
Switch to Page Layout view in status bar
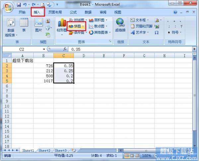pyautogui.click(x=132, y=156)
